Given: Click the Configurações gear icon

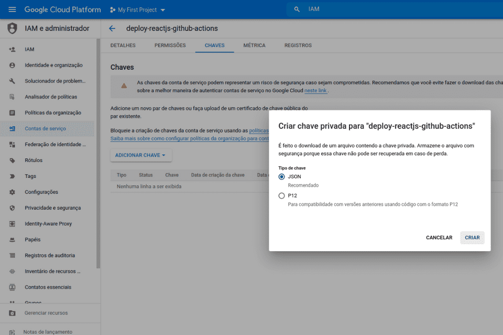Looking at the screenshot, I should click(12, 192).
